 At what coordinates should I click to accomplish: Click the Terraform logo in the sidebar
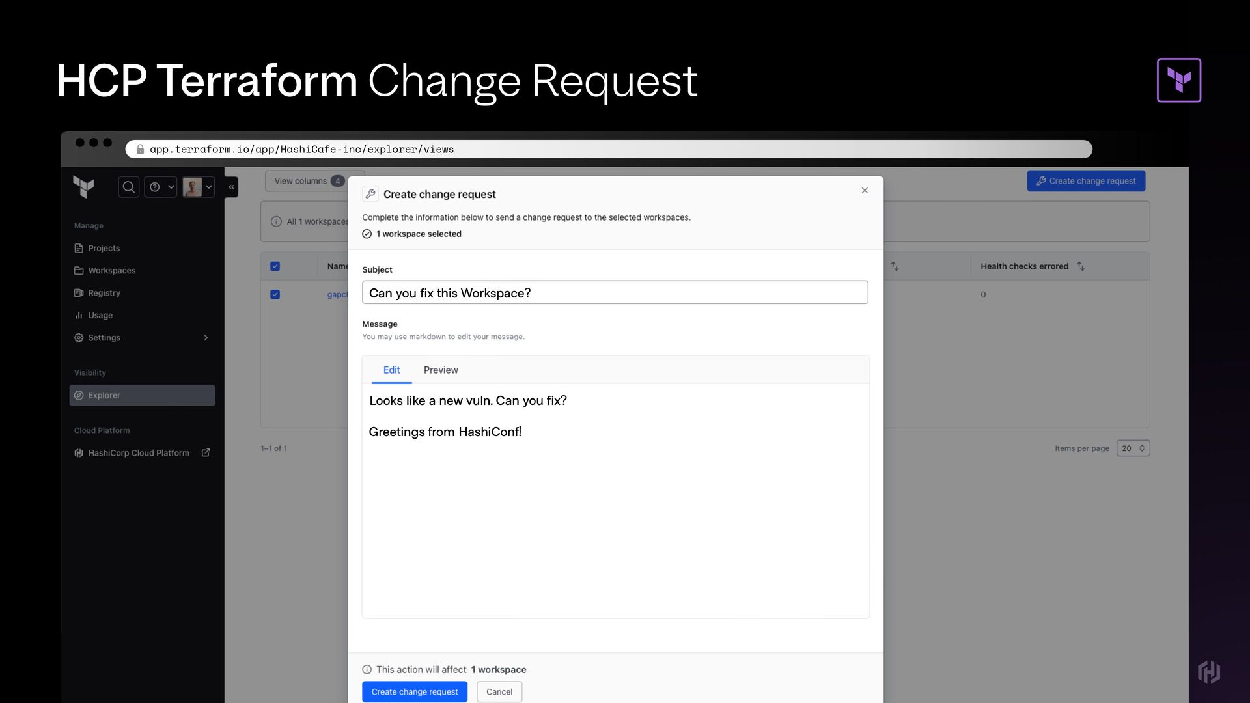click(x=83, y=187)
